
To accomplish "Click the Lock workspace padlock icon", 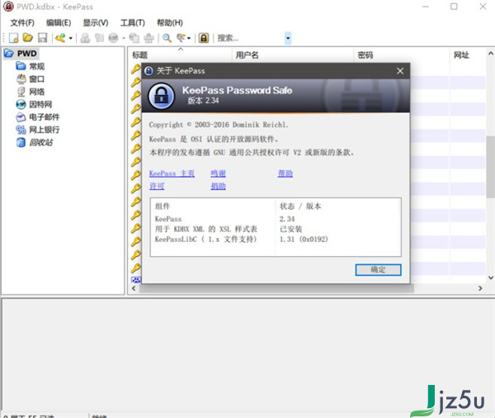I will [x=204, y=38].
